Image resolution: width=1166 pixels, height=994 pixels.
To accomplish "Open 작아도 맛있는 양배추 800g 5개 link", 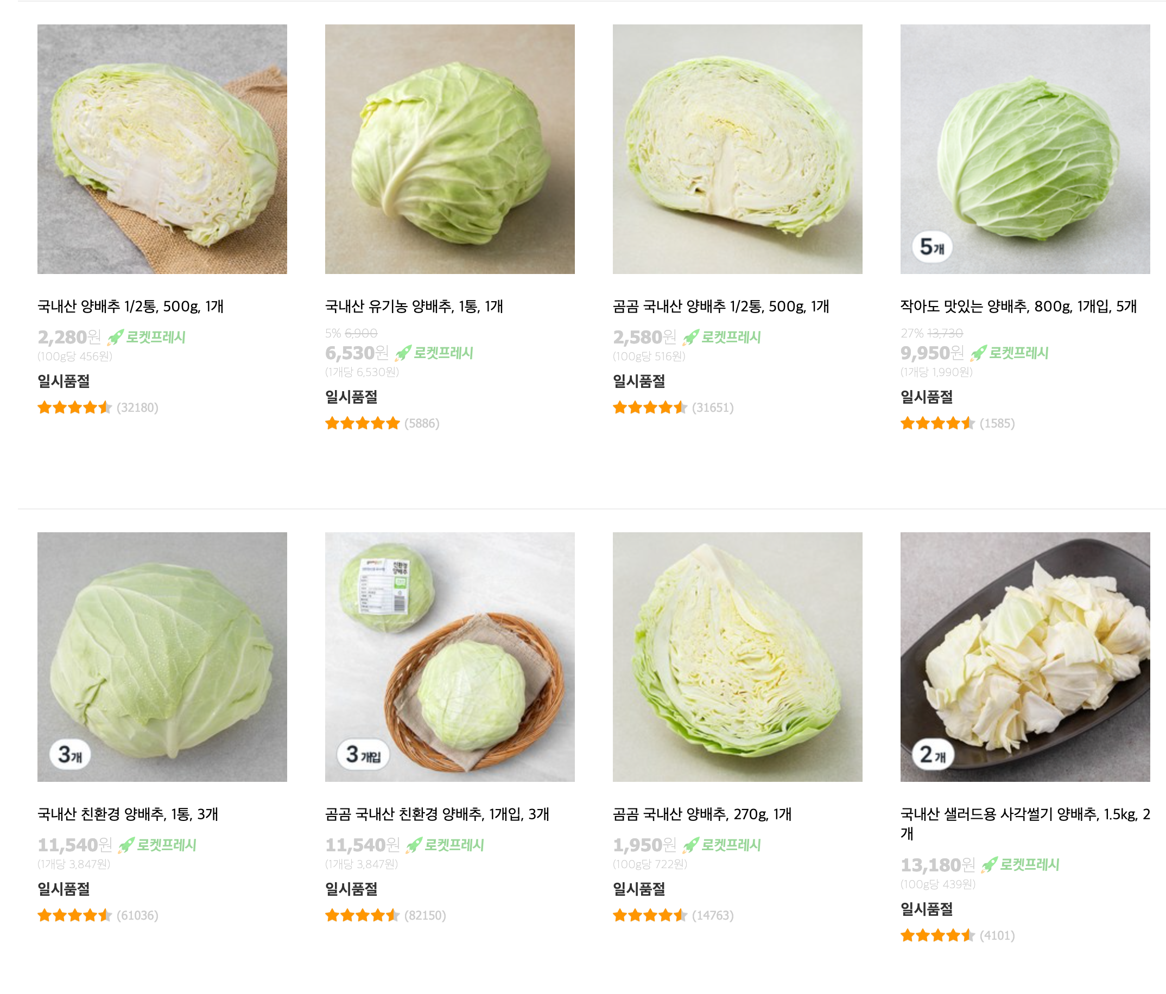I will (x=1018, y=306).
